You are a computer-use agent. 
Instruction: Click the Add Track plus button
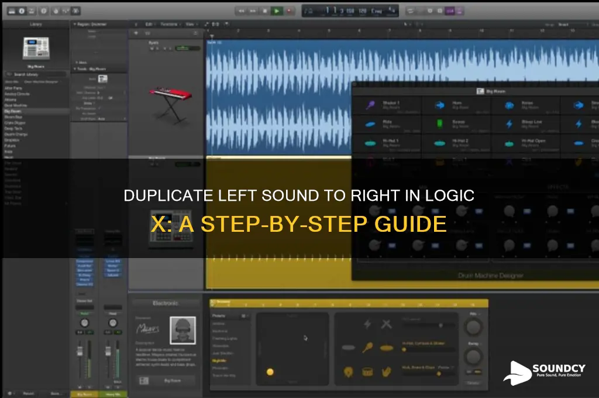(136, 33)
